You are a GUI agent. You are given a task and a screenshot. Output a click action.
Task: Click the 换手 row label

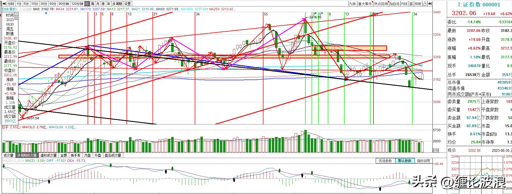coord(452,134)
